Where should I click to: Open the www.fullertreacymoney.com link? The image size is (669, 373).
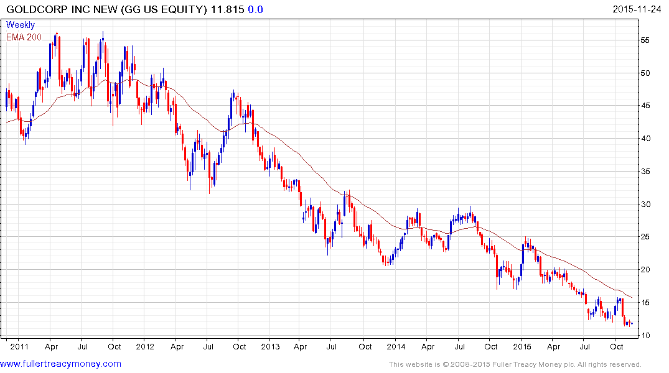(x=60, y=364)
